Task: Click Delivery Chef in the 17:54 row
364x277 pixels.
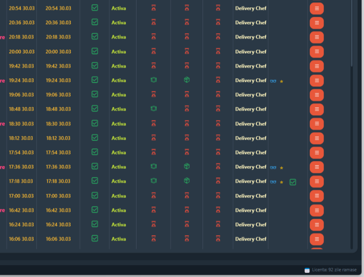Action: pyautogui.click(x=251, y=152)
